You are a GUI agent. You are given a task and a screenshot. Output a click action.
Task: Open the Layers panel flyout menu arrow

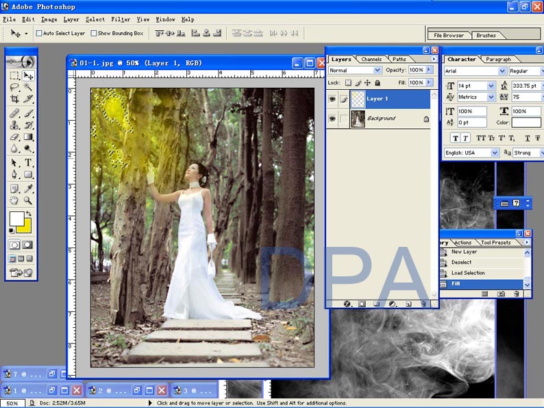[x=434, y=59]
